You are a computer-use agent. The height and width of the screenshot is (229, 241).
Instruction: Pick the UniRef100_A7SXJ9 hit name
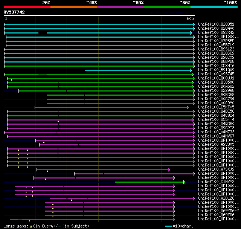[216, 169]
